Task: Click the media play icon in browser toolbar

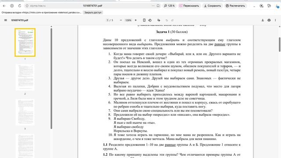Action: [262, 6]
